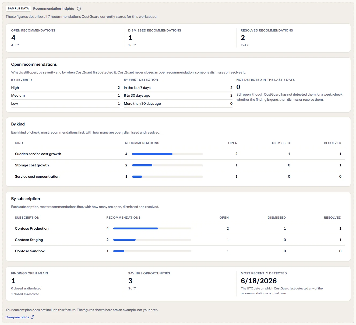This screenshot has height=325, width=356.
Task: Click the Sudden service cost growth progress bar
Action: pyautogui.click(x=167, y=154)
